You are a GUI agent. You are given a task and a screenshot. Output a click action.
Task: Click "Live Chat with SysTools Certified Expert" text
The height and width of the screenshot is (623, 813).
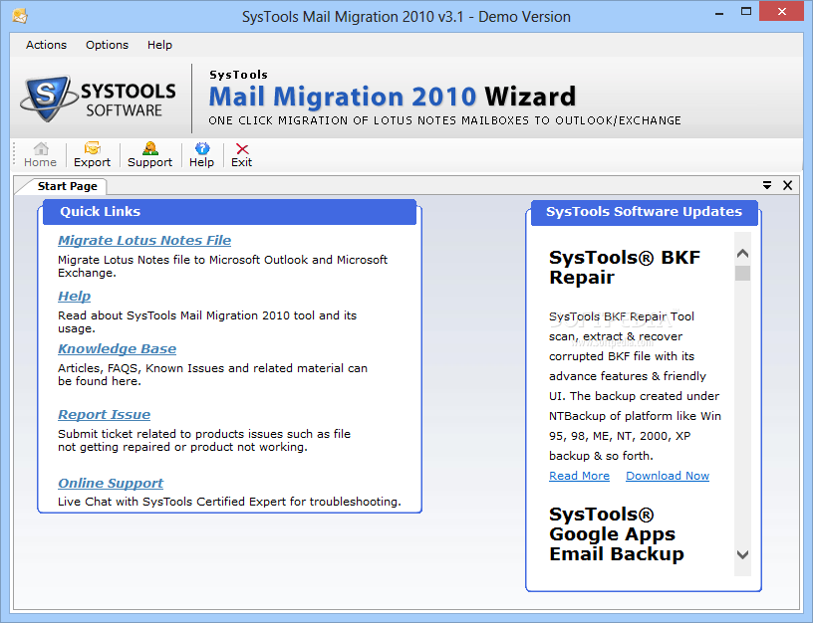(171, 502)
